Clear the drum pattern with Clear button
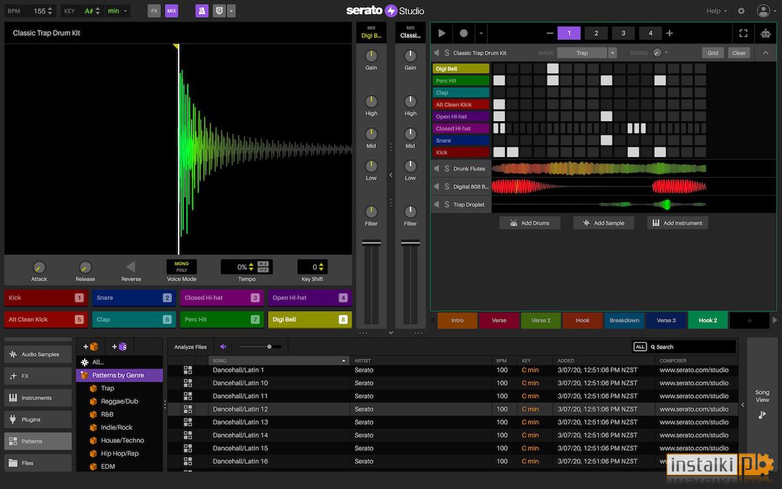This screenshot has height=489, width=782. 739,53
